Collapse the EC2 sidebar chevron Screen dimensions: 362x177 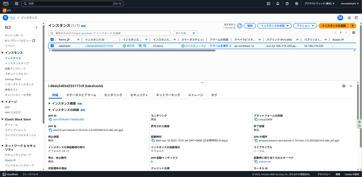[36, 27]
